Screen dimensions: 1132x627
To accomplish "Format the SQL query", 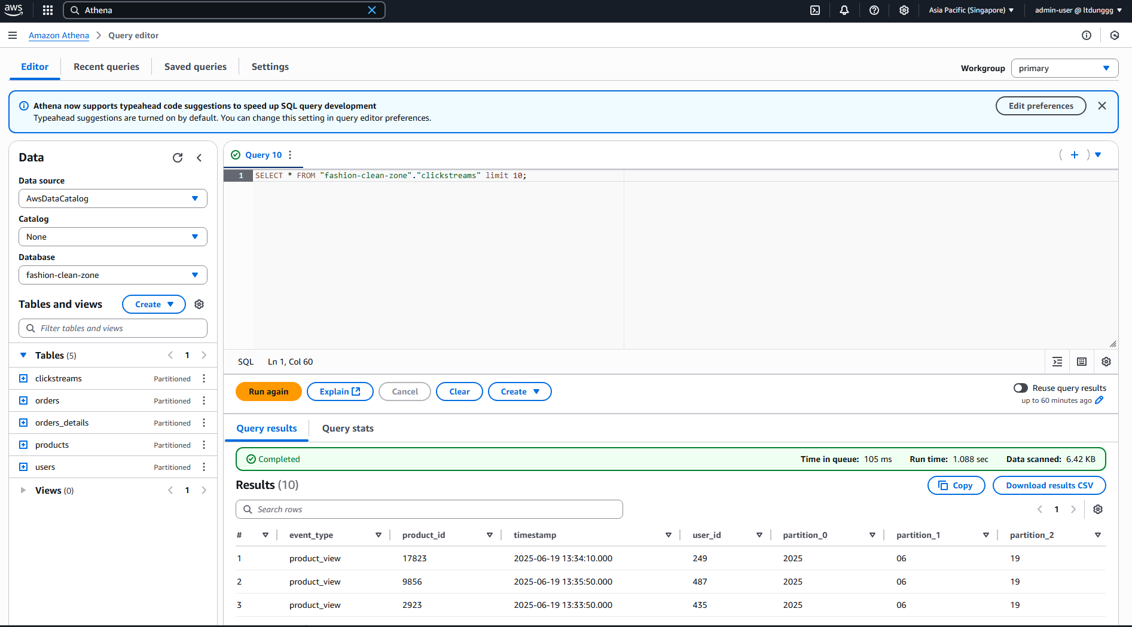I will click(1057, 362).
